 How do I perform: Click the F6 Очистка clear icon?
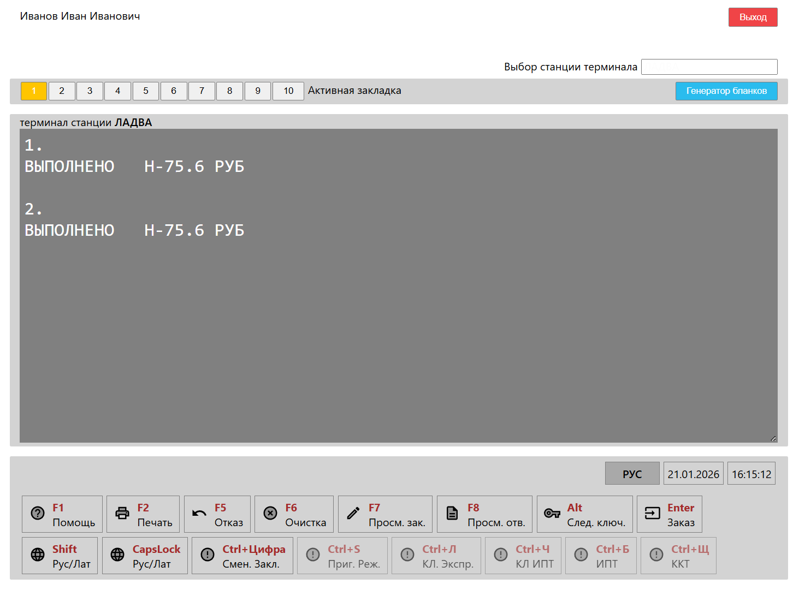270,514
